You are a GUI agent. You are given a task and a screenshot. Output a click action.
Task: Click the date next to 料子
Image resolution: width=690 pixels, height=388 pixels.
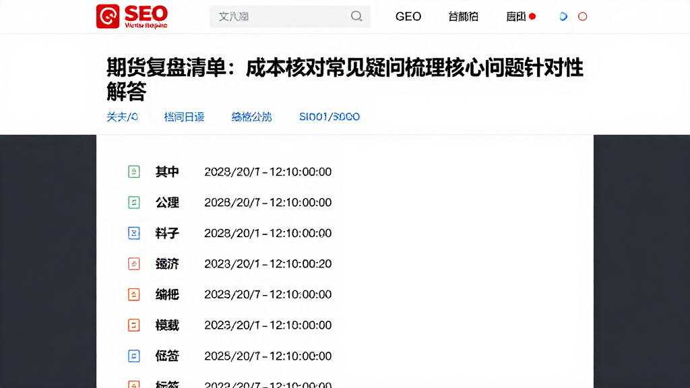pos(268,232)
